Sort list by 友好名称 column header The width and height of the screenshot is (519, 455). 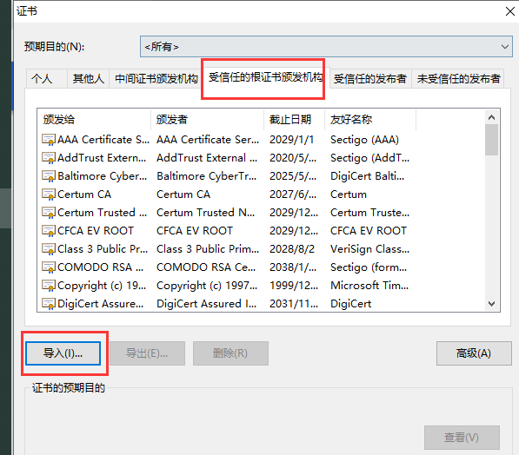(x=370, y=119)
